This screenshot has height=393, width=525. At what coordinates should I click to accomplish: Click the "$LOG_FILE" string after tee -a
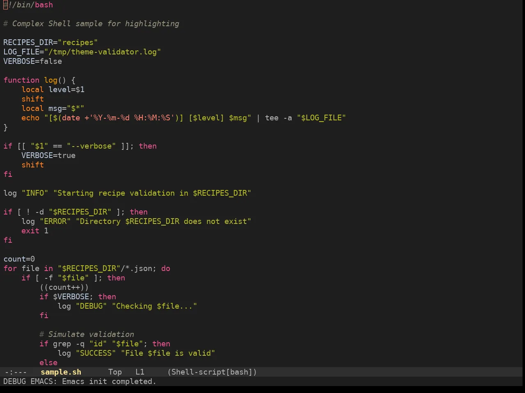click(321, 118)
